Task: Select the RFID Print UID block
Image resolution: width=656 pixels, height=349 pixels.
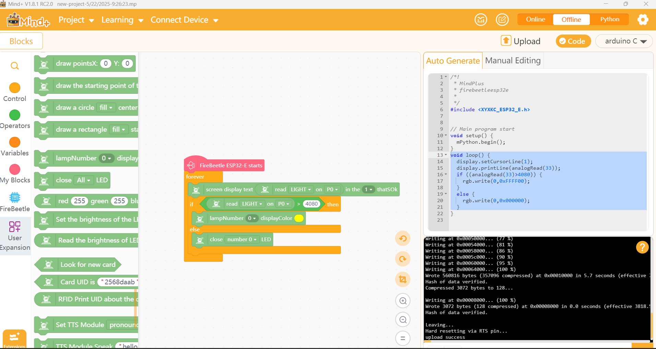Action: [x=86, y=299]
